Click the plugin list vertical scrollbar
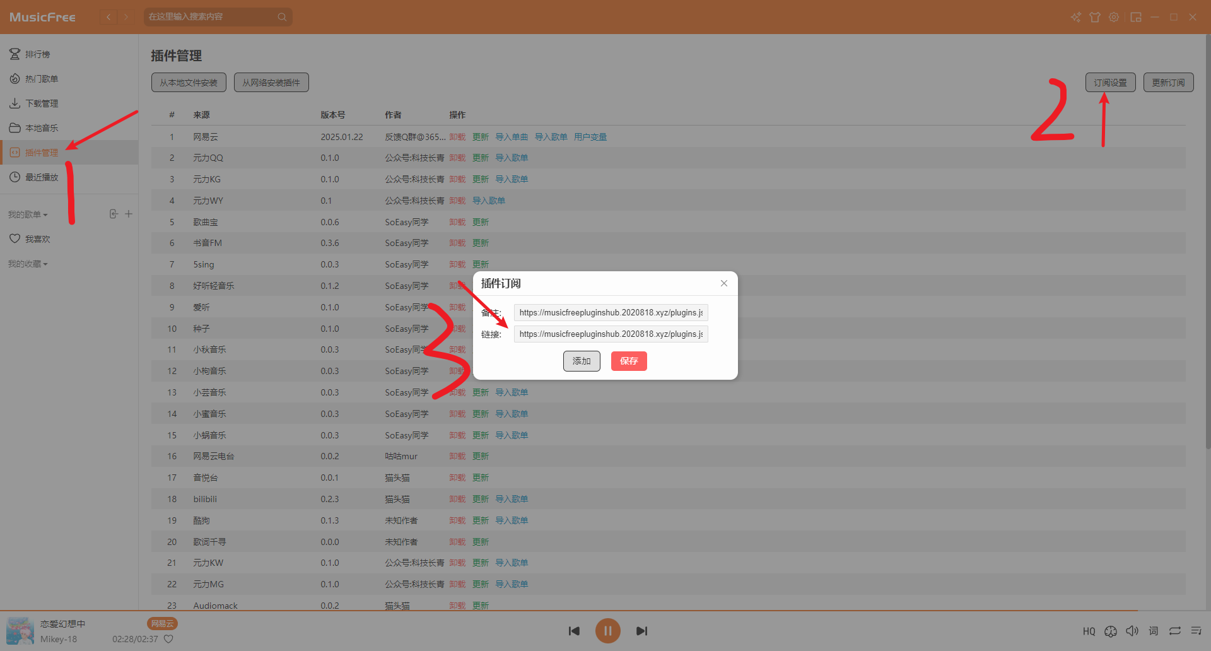 (x=1208, y=243)
